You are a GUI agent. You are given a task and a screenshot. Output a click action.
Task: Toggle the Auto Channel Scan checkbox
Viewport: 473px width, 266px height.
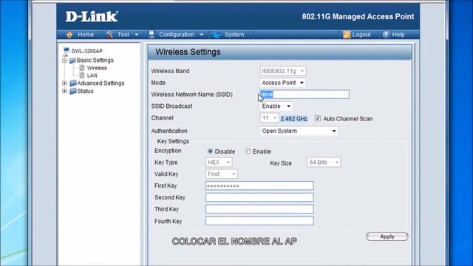pos(317,118)
